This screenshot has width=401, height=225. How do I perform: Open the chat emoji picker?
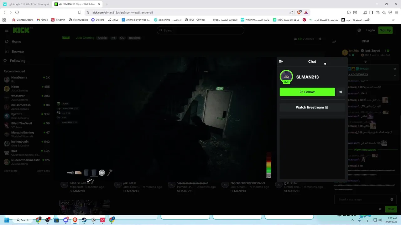(392, 199)
